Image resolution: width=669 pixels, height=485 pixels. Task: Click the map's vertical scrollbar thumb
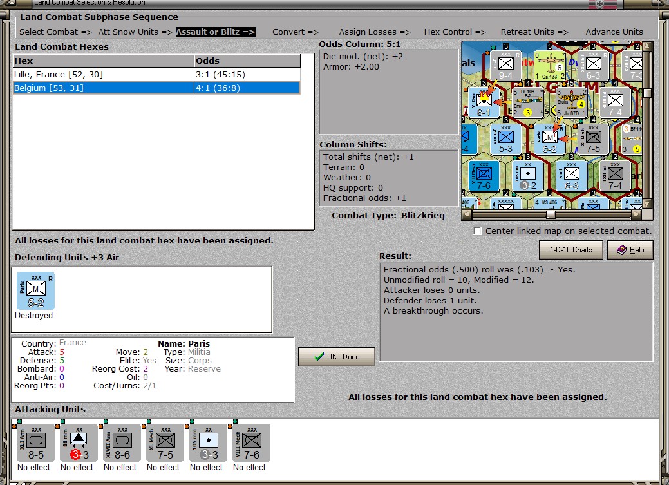coord(647,93)
